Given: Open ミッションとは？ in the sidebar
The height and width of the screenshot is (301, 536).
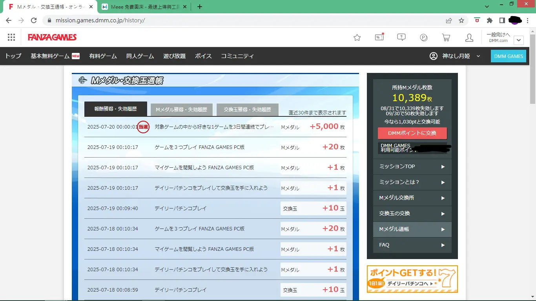Looking at the screenshot, I should [412, 182].
